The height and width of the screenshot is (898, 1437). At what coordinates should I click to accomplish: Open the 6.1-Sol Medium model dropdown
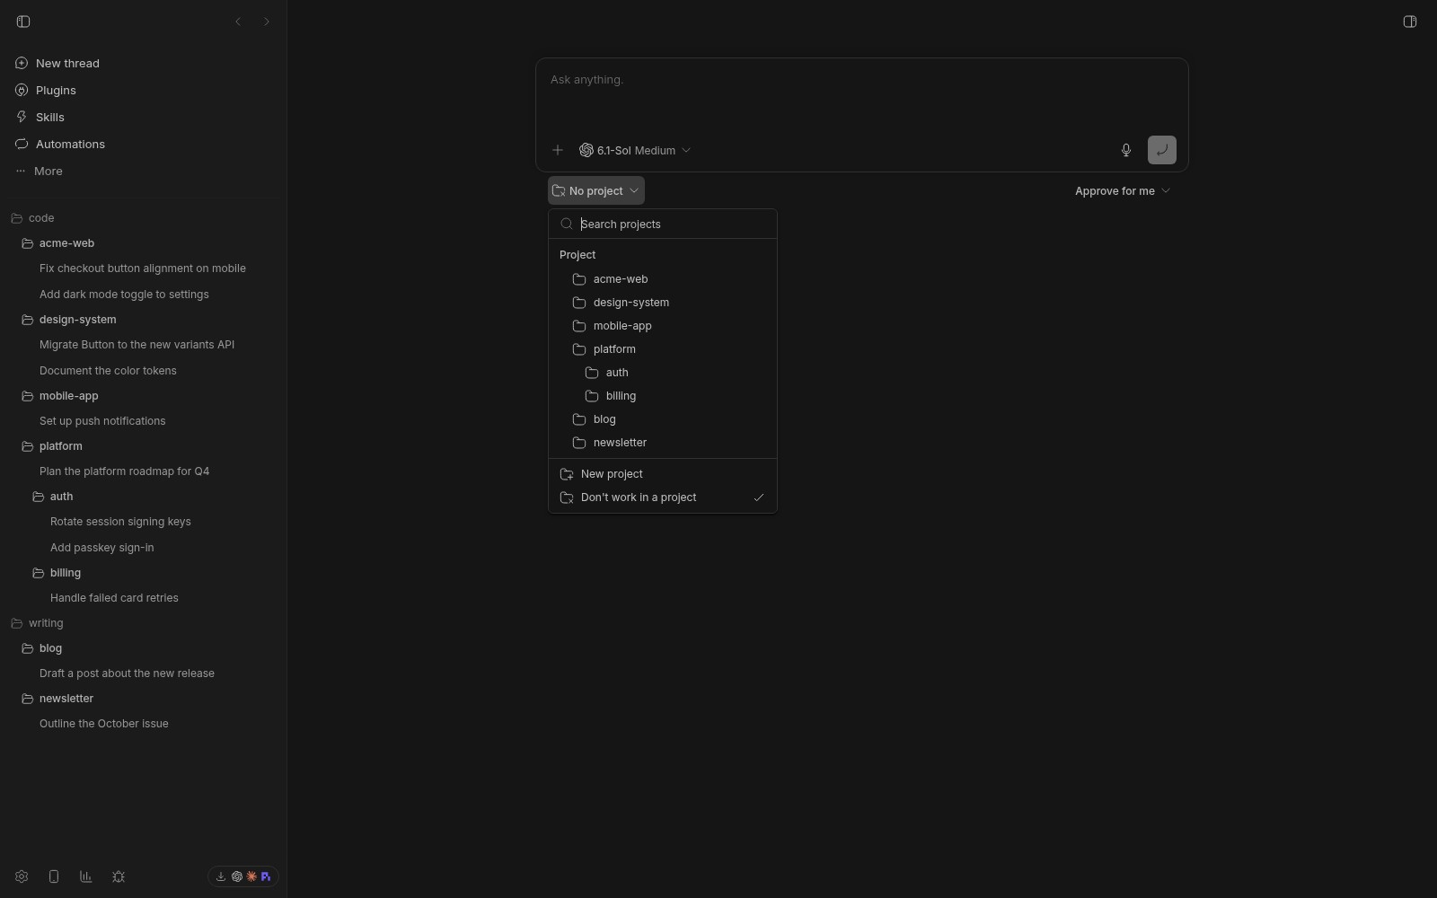pos(635,150)
